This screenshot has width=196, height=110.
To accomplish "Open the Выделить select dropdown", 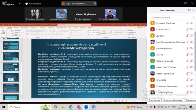I will pyautogui.click(x=131, y=35).
